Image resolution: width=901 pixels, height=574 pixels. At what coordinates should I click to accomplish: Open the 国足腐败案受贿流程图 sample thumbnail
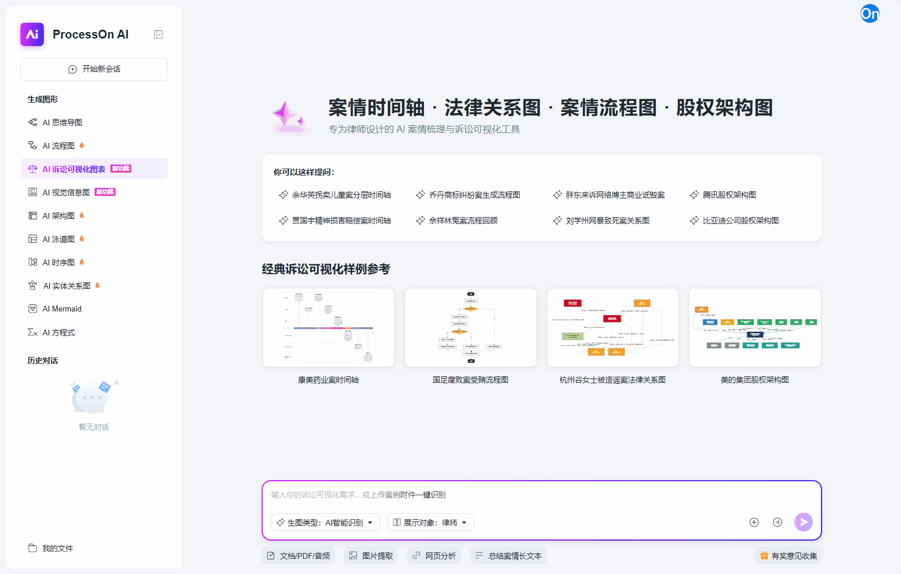pyautogui.click(x=471, y=328)
